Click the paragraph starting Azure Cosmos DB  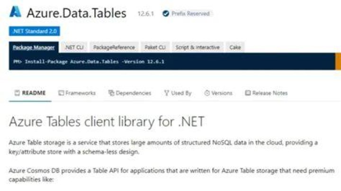tap(171, 175)
